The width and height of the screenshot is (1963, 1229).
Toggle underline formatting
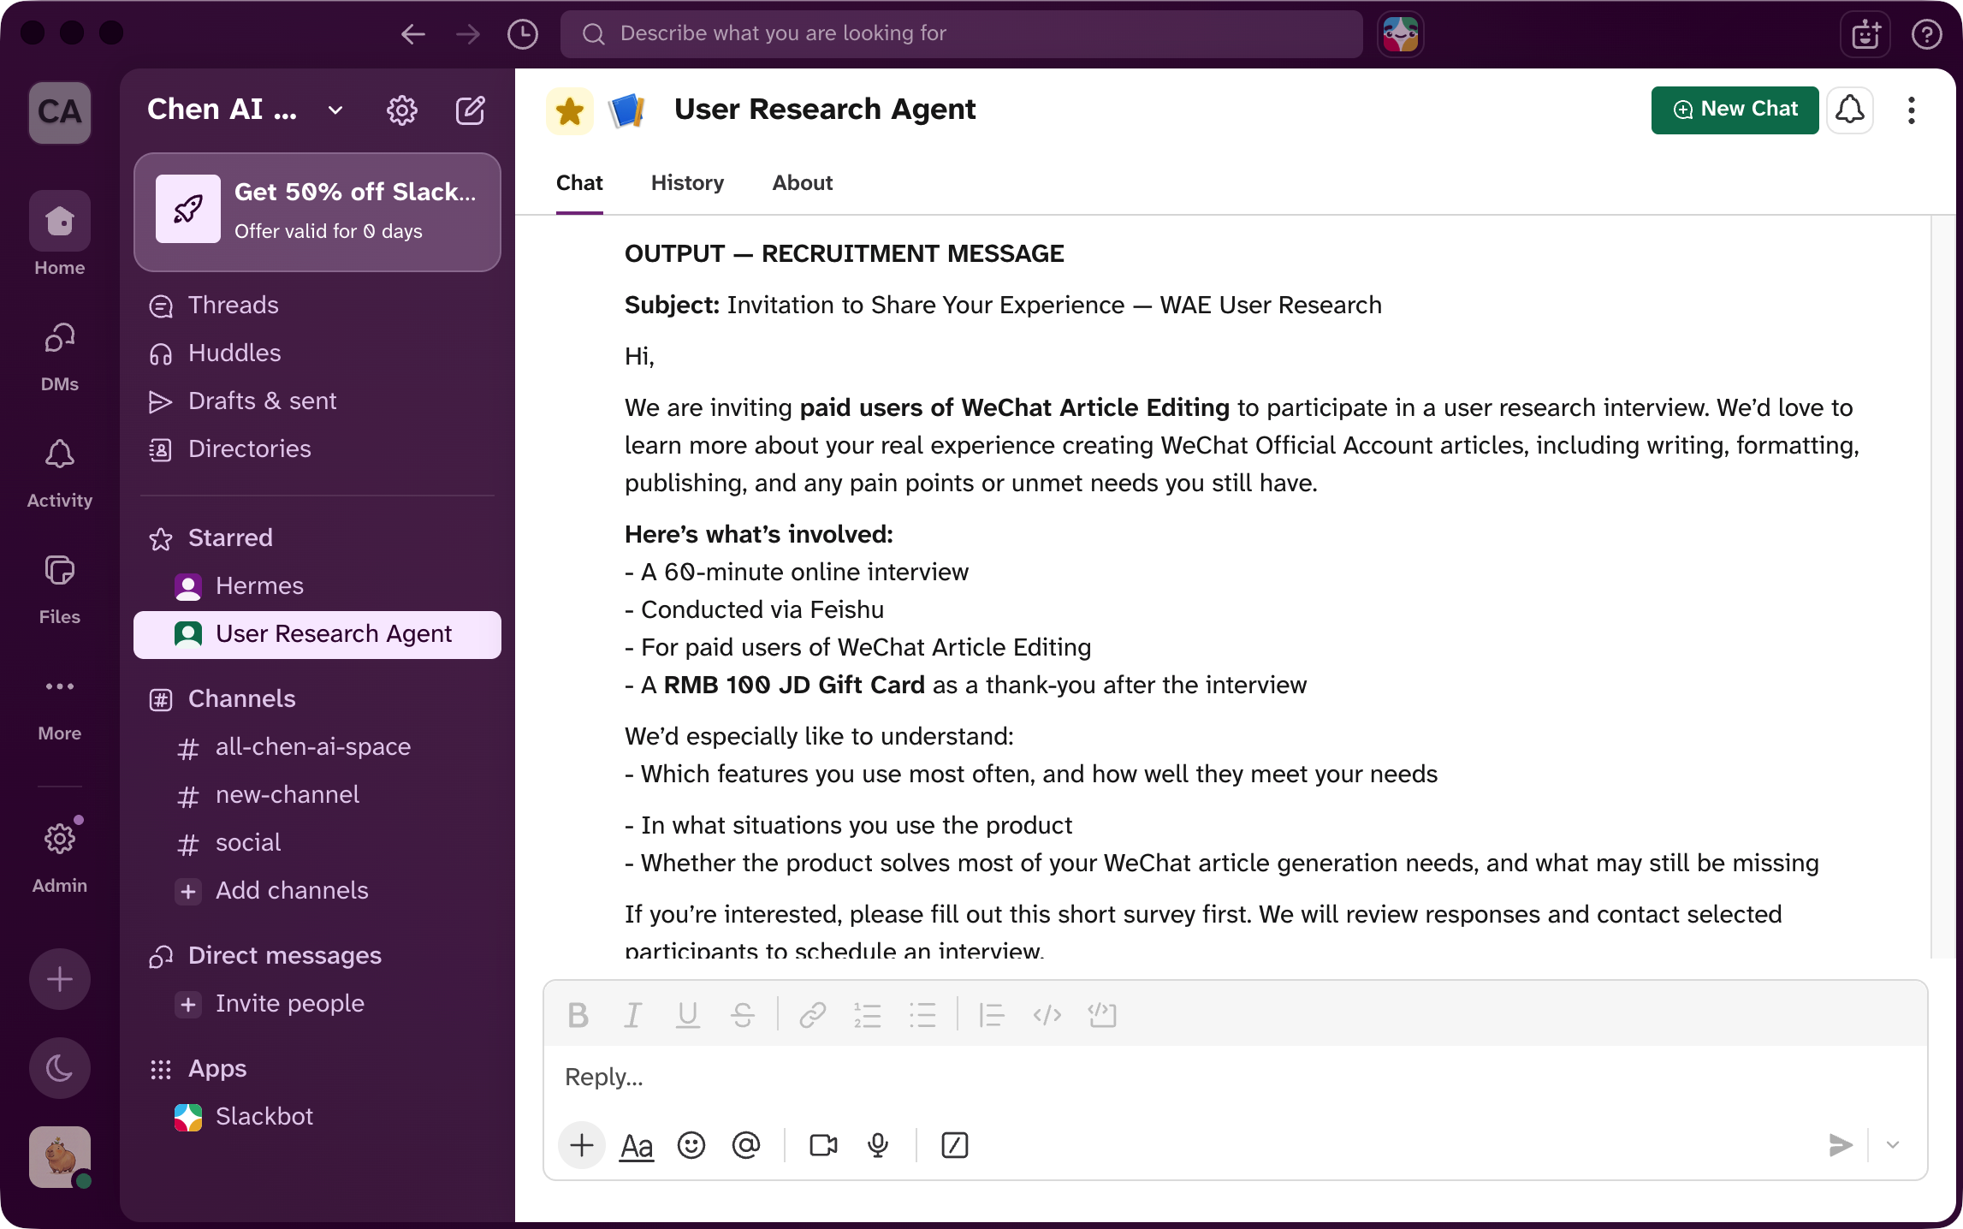click(687, 1016)
